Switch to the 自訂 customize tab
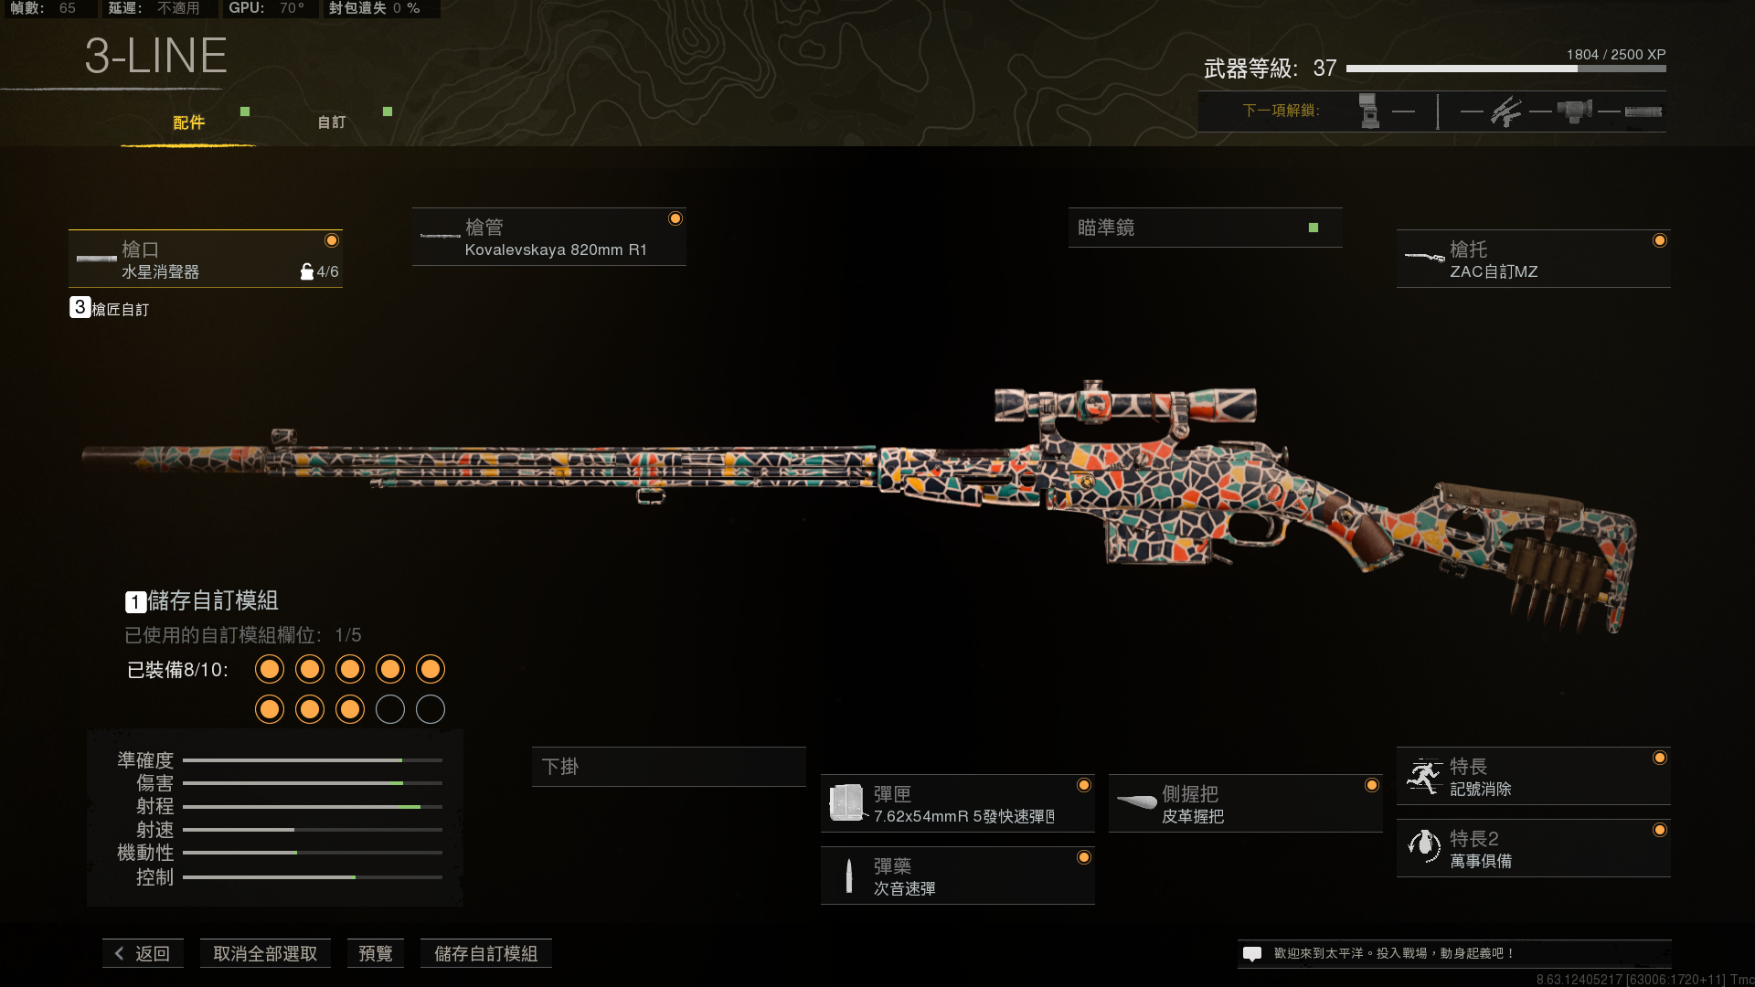1755x987 pixels. (x=332, y=122)
